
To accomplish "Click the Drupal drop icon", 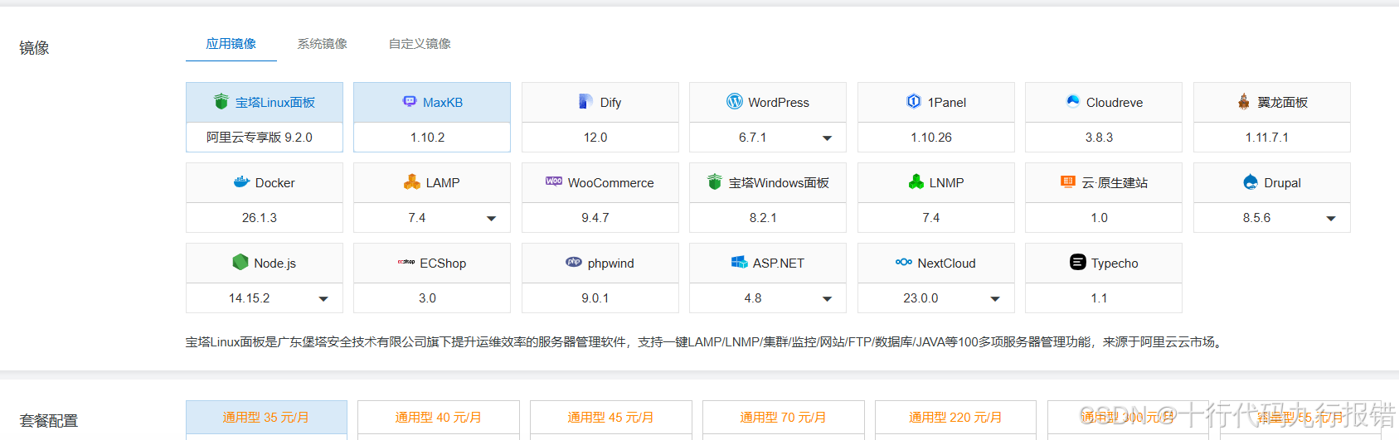I will pyautogui.click(x=1251, y=182).
